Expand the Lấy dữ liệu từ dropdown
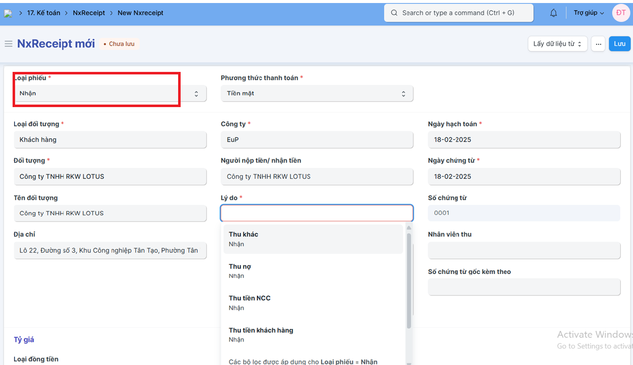Image resolution: width=633 pixels, height=365 pixels. [558, 44]
